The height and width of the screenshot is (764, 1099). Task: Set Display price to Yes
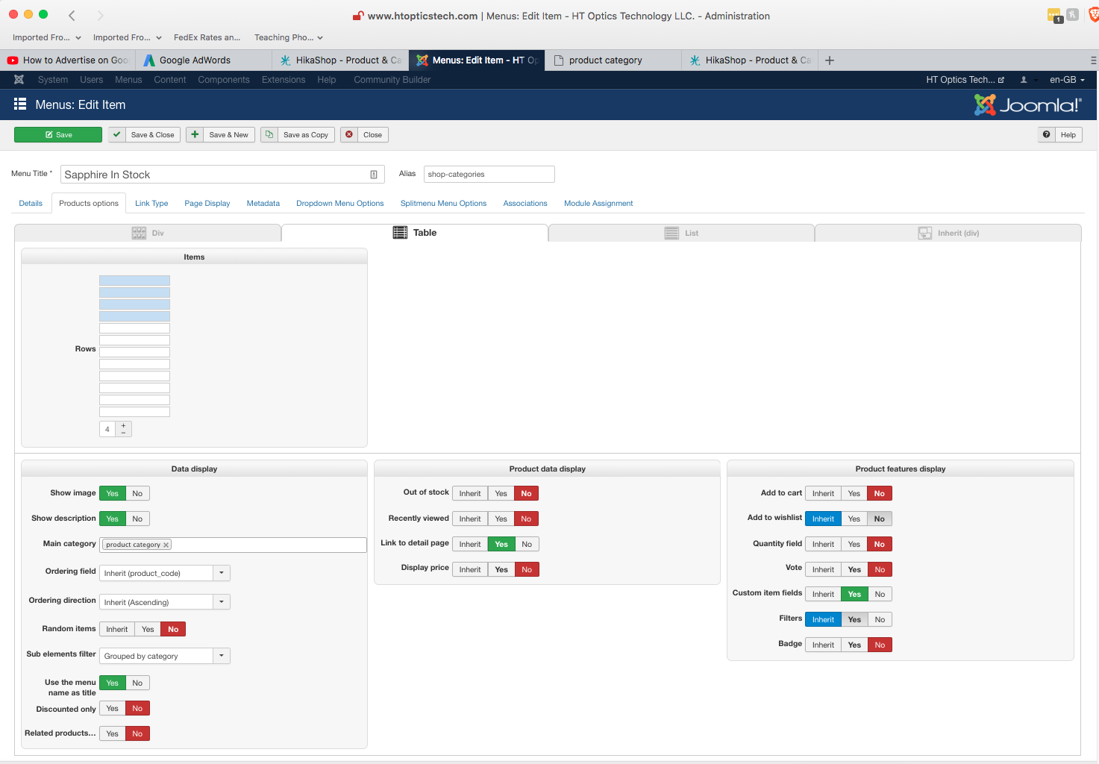point(501,570)
